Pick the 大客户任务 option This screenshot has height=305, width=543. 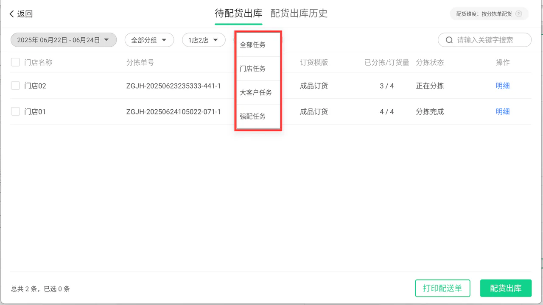click(x=258, y=92)
